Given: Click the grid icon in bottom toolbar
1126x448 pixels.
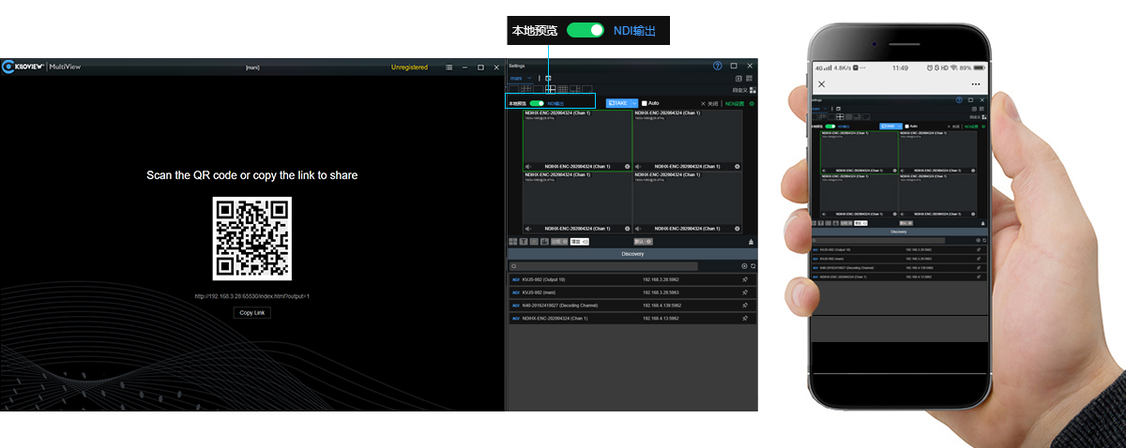Looking at the screenshot, I should (x=513, y=242).
